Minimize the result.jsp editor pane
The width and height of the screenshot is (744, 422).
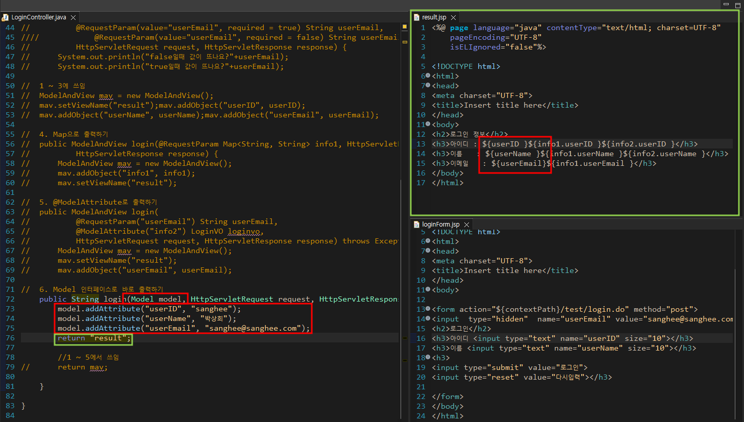pyautogui.click(x=726, y=5)
